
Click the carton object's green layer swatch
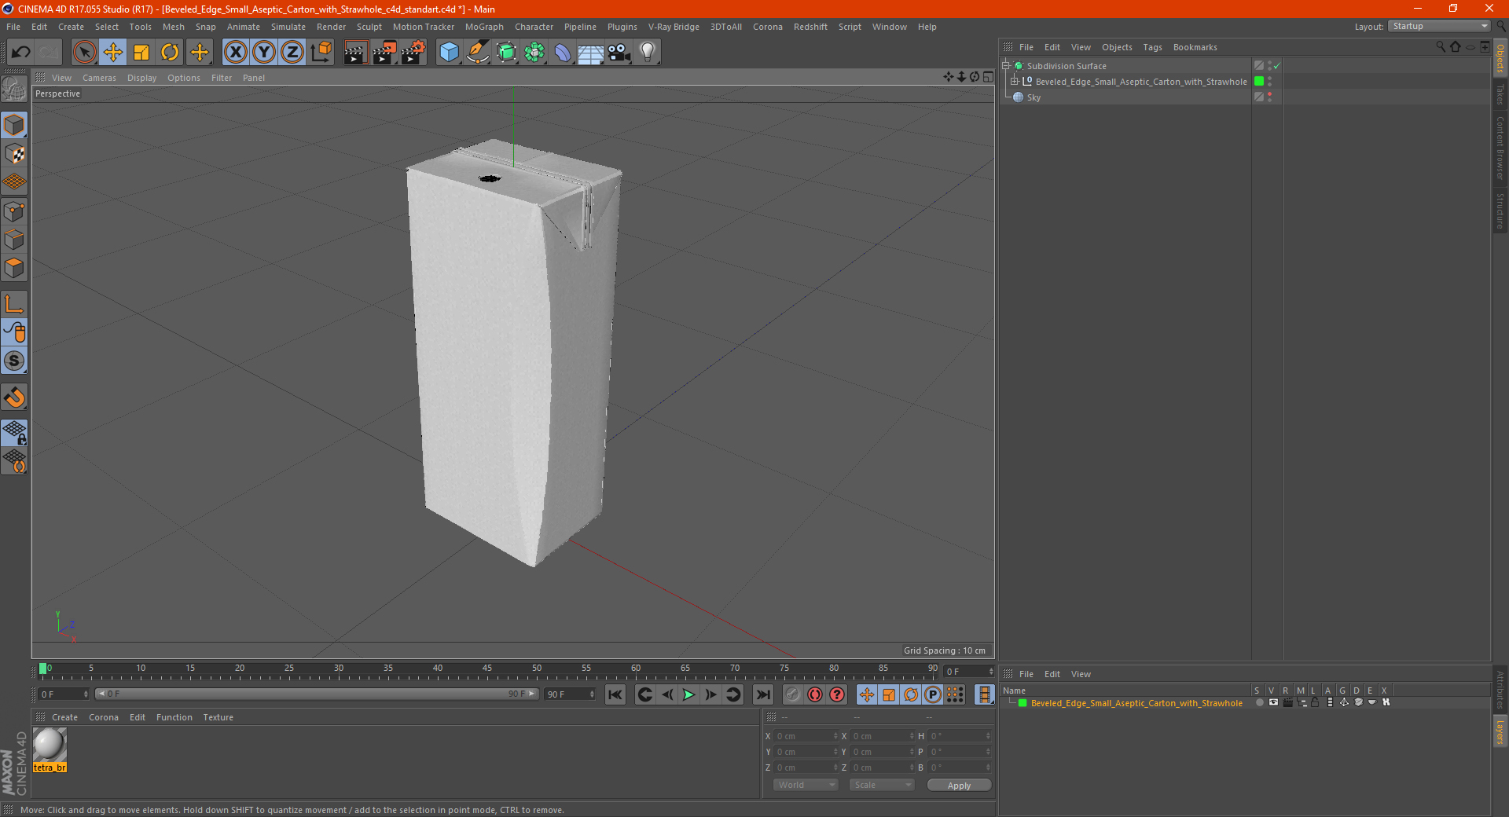(1259, 82)
